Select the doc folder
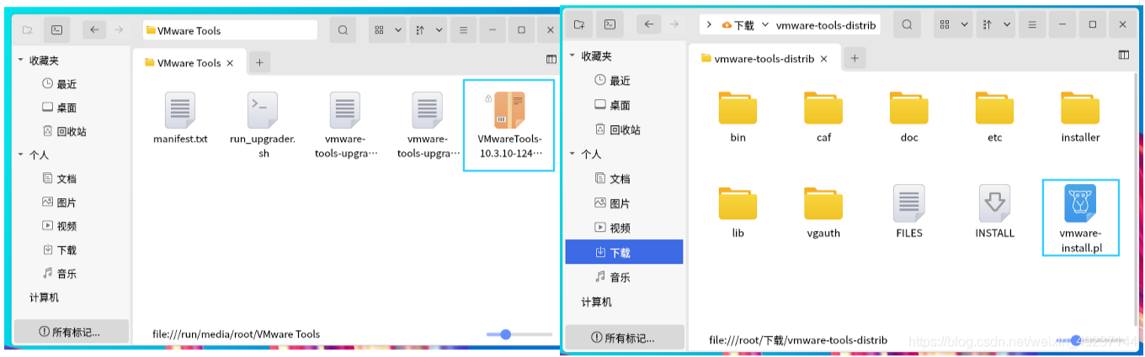1145x357 pixels. pos(909,117)
